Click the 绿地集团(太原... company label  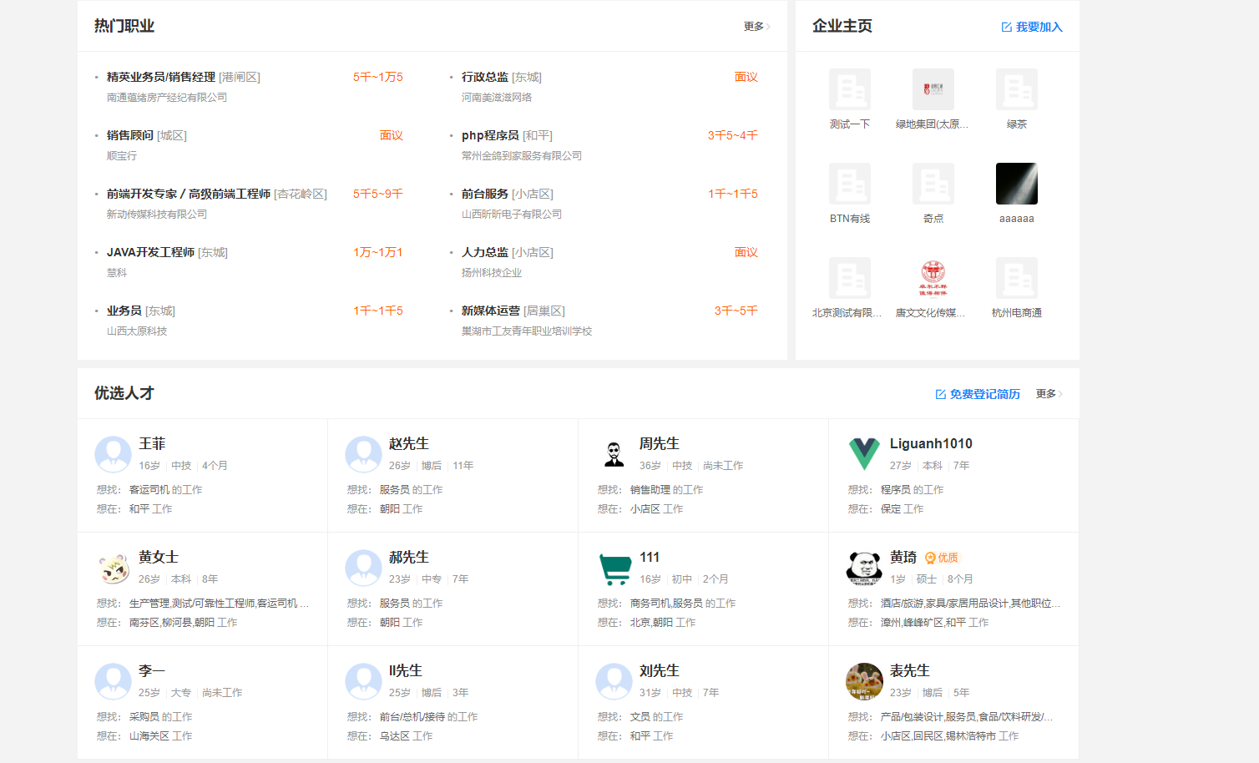tap(933, 124)
